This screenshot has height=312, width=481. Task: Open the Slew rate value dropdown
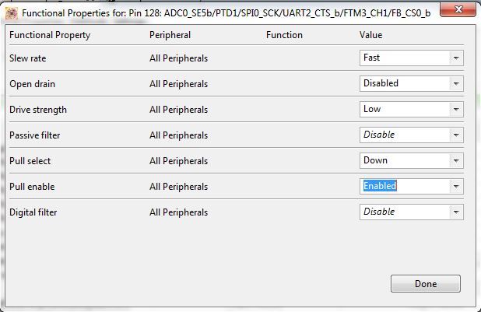pyautogui.click(x=455, y=58)
